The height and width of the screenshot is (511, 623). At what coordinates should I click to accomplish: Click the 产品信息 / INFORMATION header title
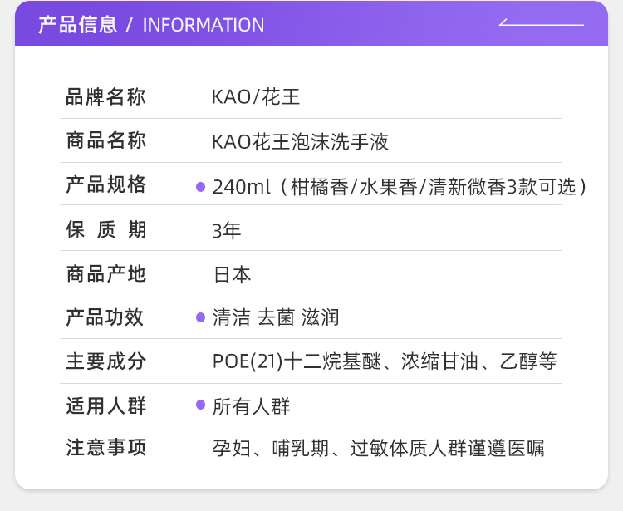click(x=151, y=25)
